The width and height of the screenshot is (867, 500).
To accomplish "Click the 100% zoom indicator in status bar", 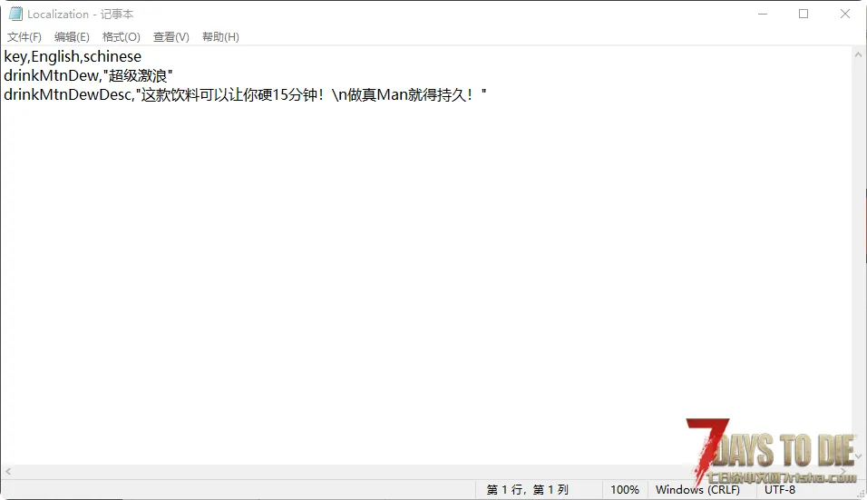I will [624, 490].
